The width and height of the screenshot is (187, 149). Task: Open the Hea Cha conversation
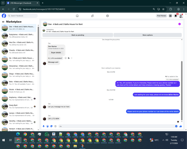pos(19,44)
